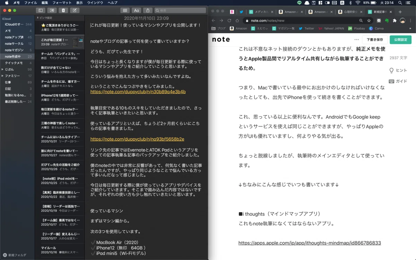The width and height of the screenshot is (416, 260).
Task: Open the n30b89a4e3b4b note link
Action: point(138,92)
